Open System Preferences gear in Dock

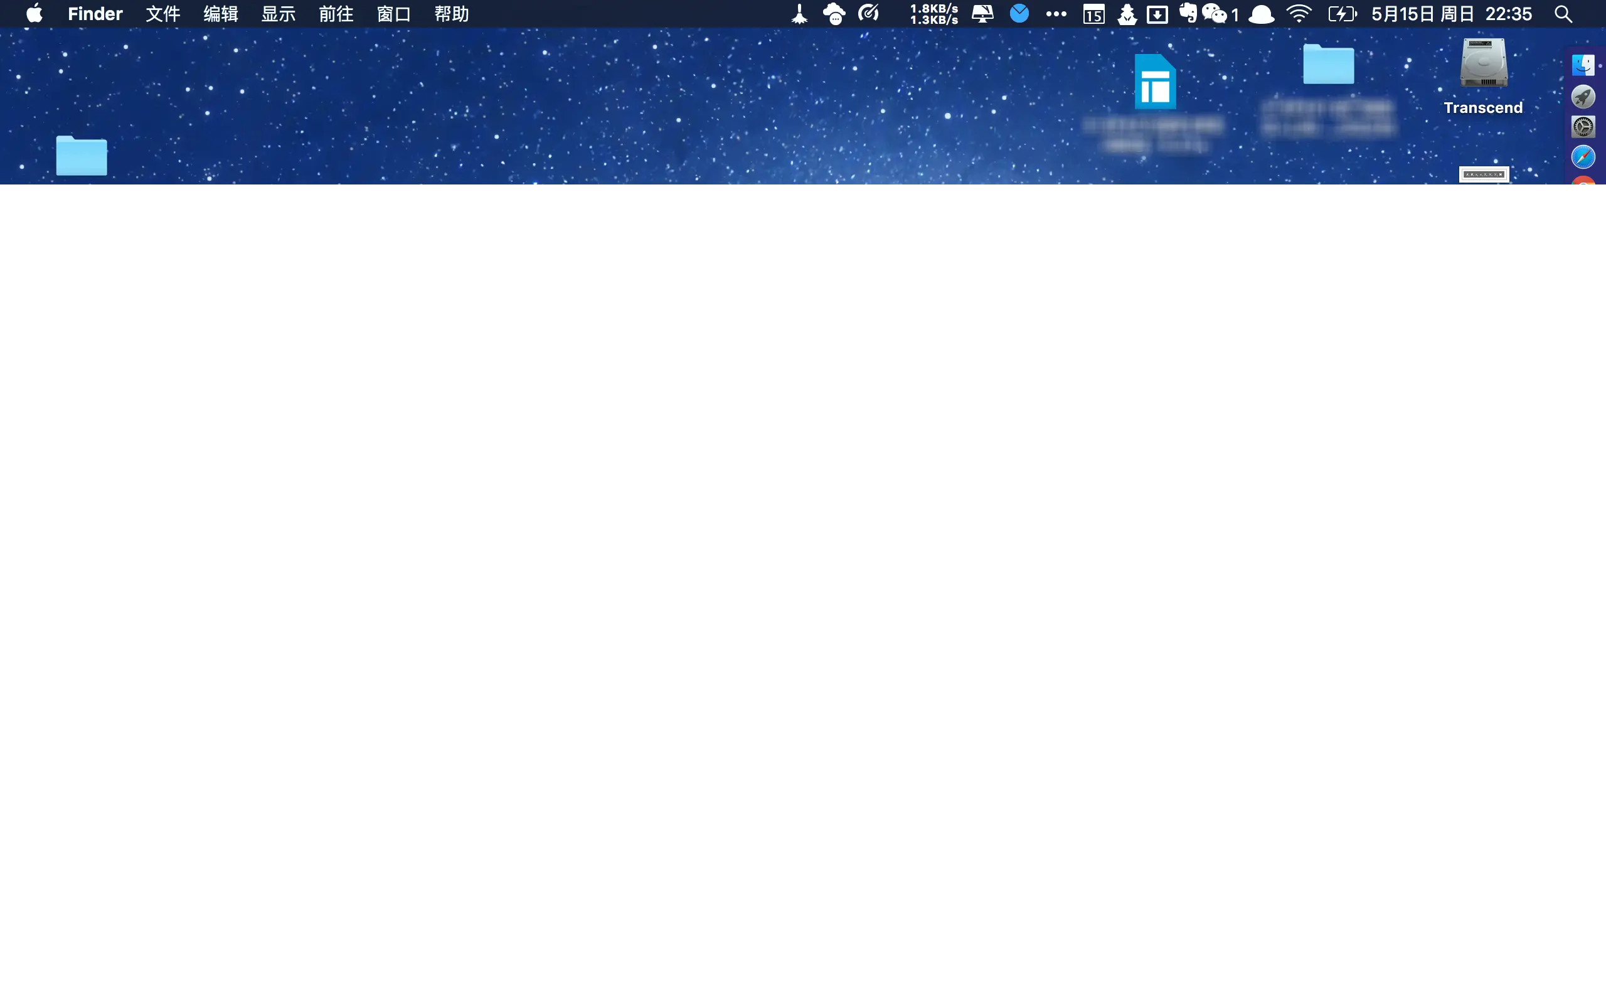click(x=1583, y=127)
